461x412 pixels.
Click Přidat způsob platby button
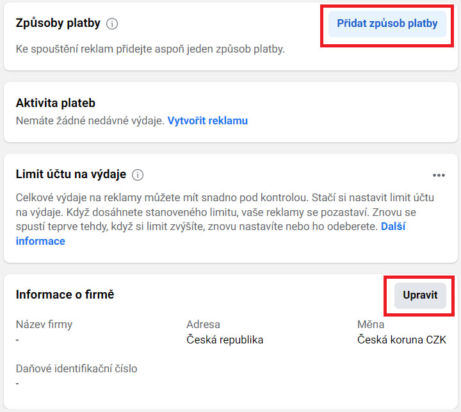click(387, 24)
